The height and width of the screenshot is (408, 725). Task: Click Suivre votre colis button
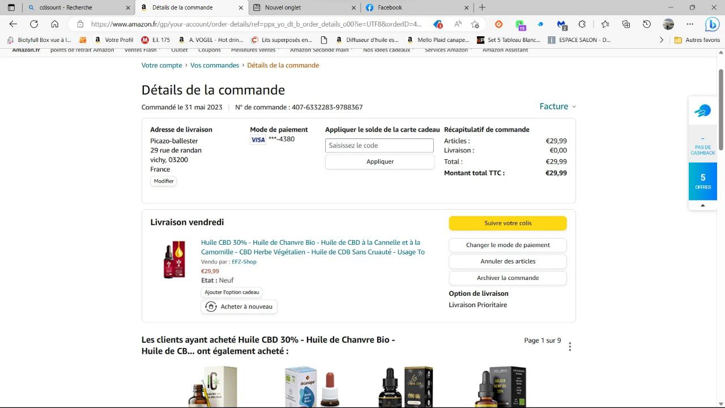(508, 223)
